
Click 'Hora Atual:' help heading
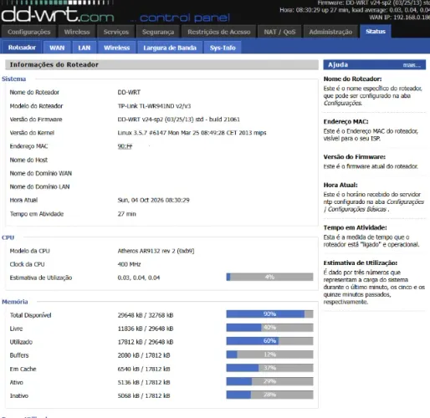(340, 185)
